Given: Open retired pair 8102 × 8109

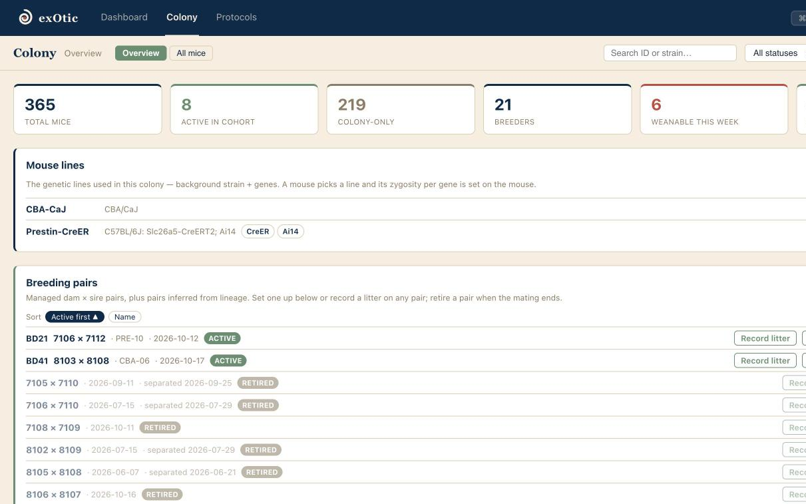Looking at the screenshot, I should click(x=54, y=450).
